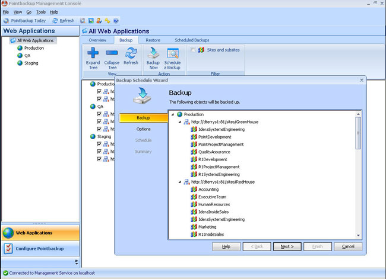The image size is (386, 279).
Task: Select the Options step in the wizard sidebar
Action: pos(143,129)
